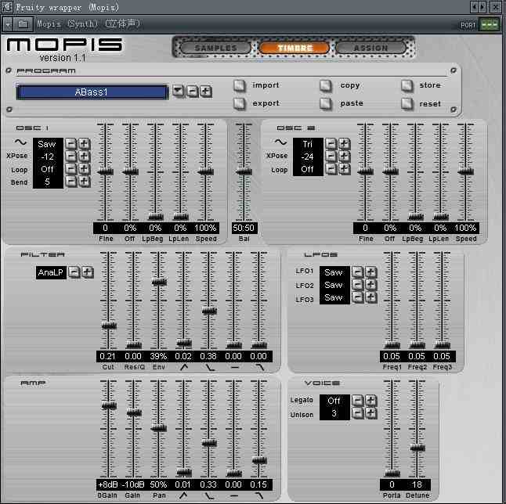Go to next program with plus button
The image size is (506, 504).
pyautogui.click(x=206, y=92)
